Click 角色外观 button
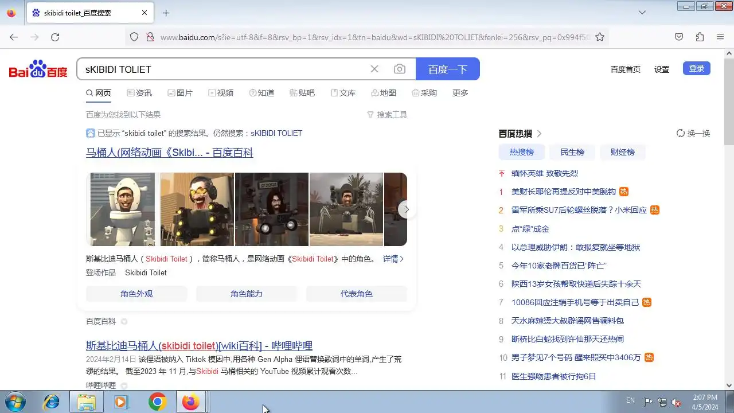Viewport: 734px width, 413px height. (x=136, y=294)
